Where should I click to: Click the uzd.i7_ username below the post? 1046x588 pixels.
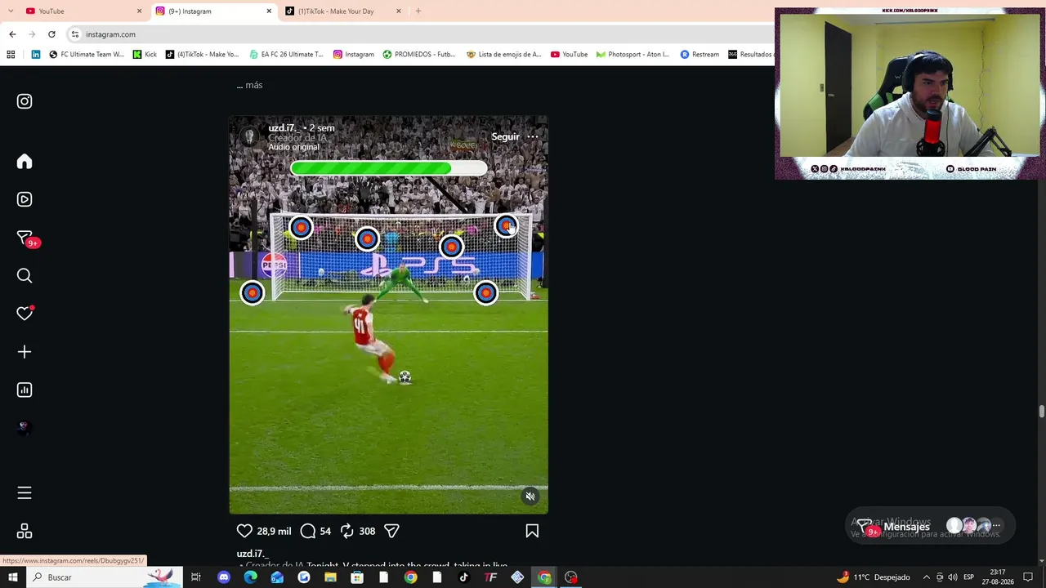click(253, 554)
